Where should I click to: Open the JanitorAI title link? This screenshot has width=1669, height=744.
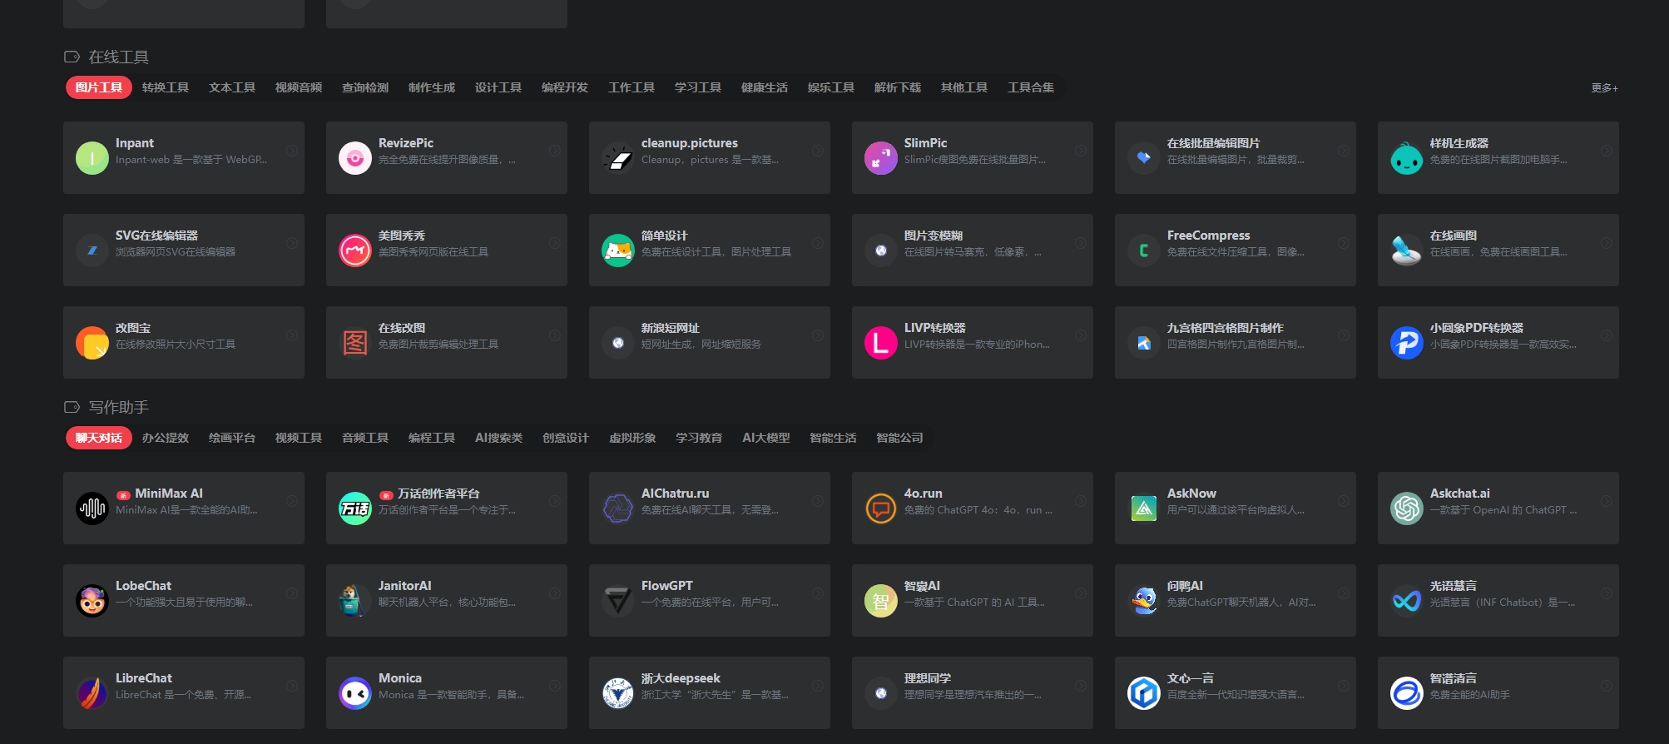click(x=404, y=586)
